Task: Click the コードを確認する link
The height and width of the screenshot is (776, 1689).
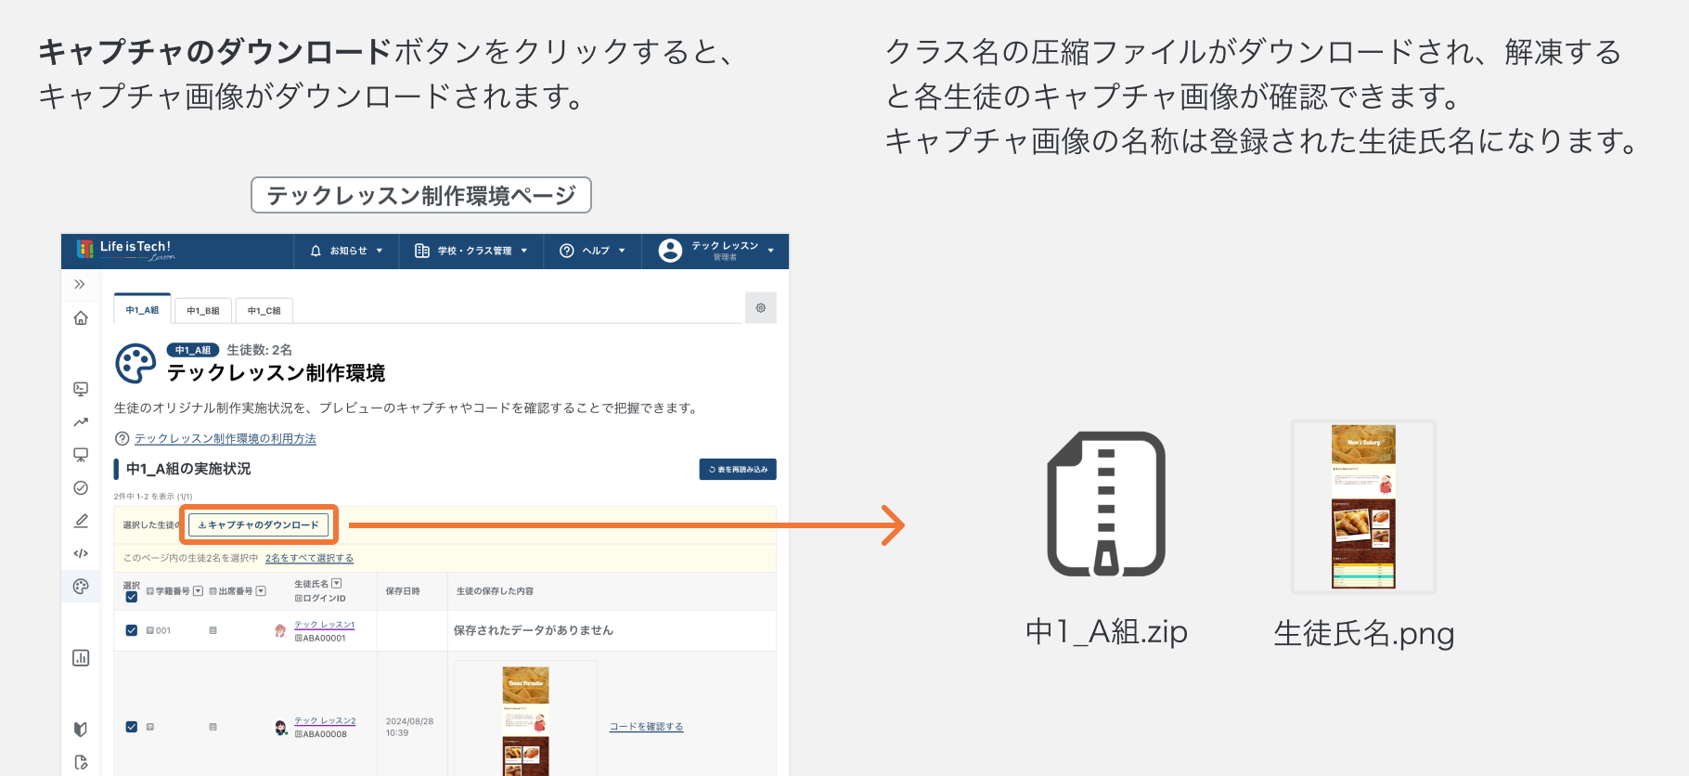Action: [x=646, y=727]
